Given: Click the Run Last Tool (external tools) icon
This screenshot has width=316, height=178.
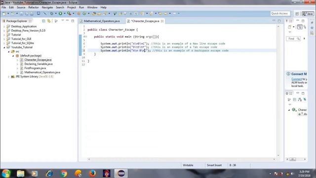Looking at the screenshot, I should (69, 13).
